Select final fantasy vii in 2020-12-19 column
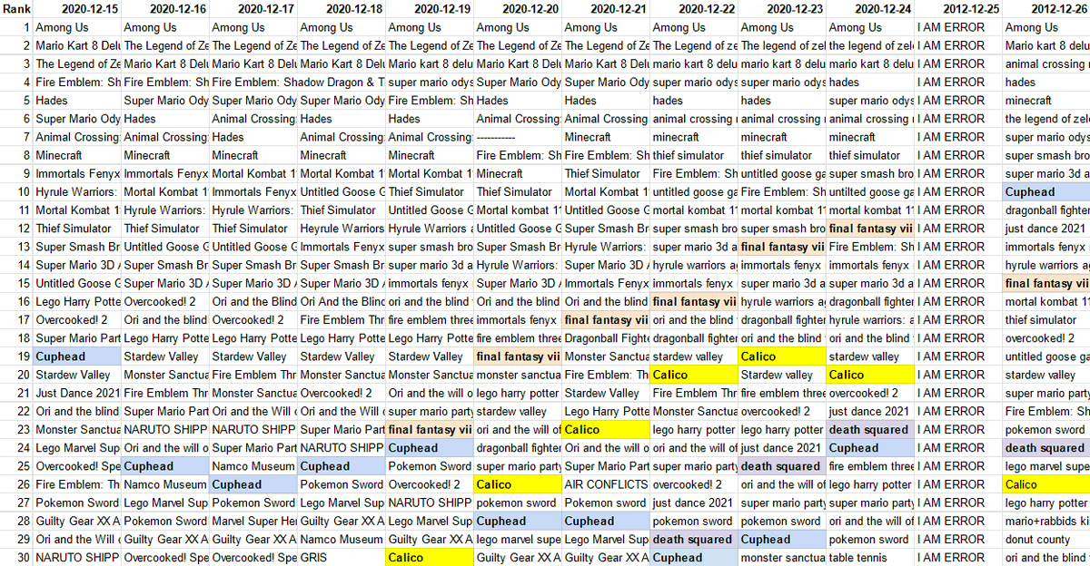 pyautogui.click(x=430, y=430)
